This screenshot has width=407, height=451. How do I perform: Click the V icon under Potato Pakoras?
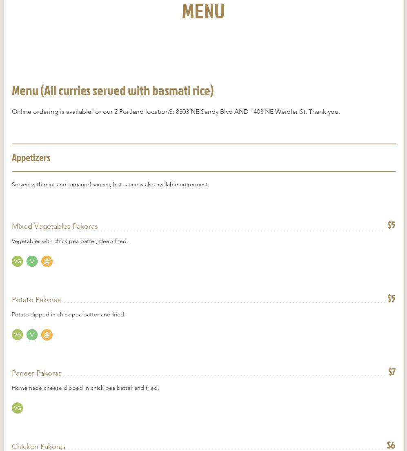(x=32, y=335)
